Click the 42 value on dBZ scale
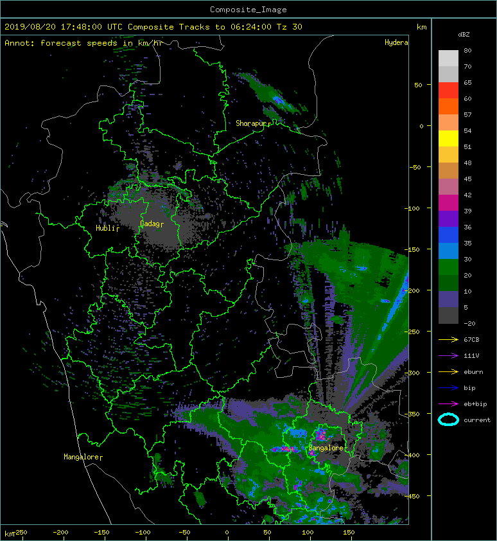497x541 pixels. [467, 195]
